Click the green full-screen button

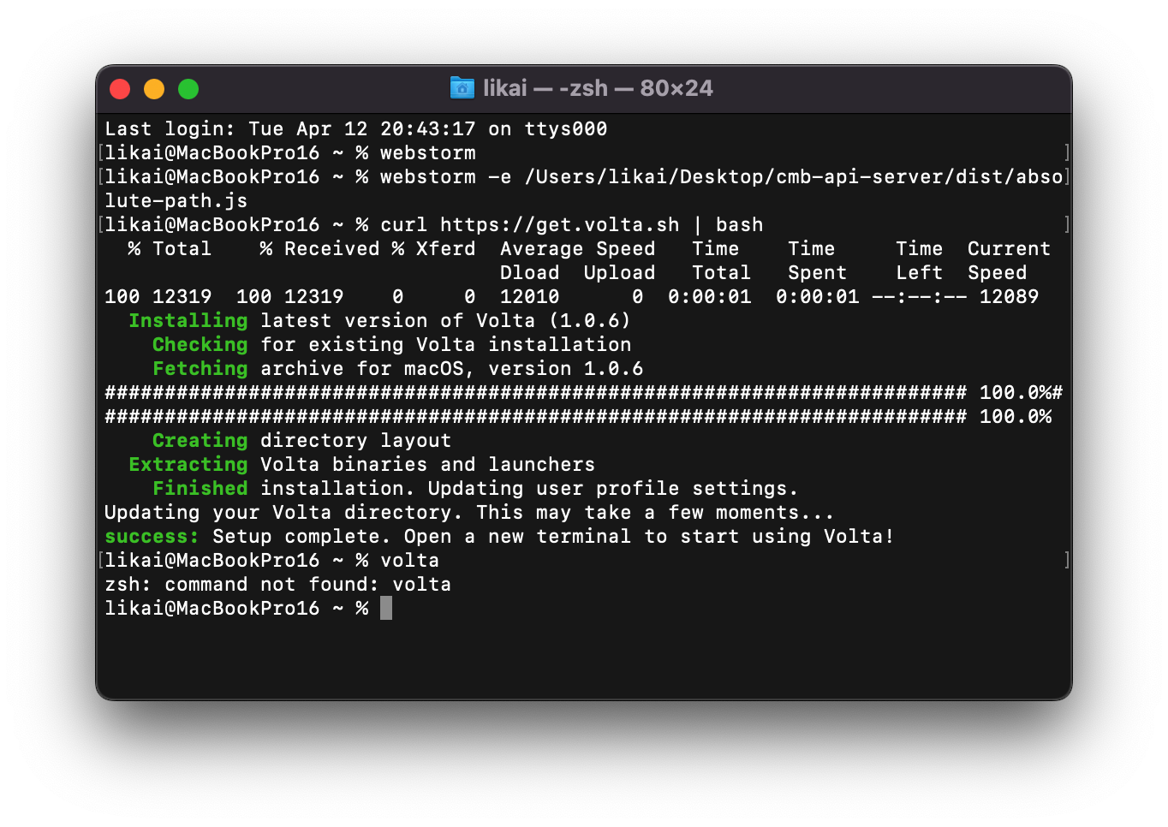click(188, 88)
